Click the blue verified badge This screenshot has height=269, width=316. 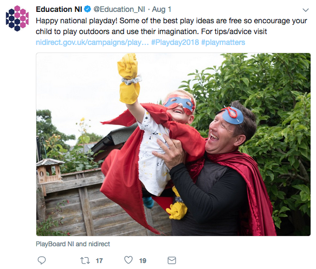87,9
